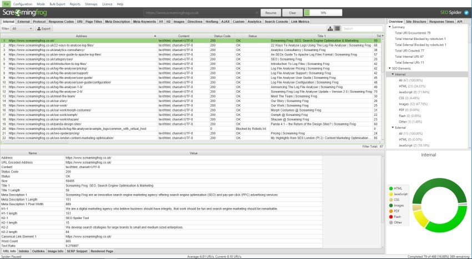Click the sort arrow on Address column
The image size is (472, 259).
point(155,36)
